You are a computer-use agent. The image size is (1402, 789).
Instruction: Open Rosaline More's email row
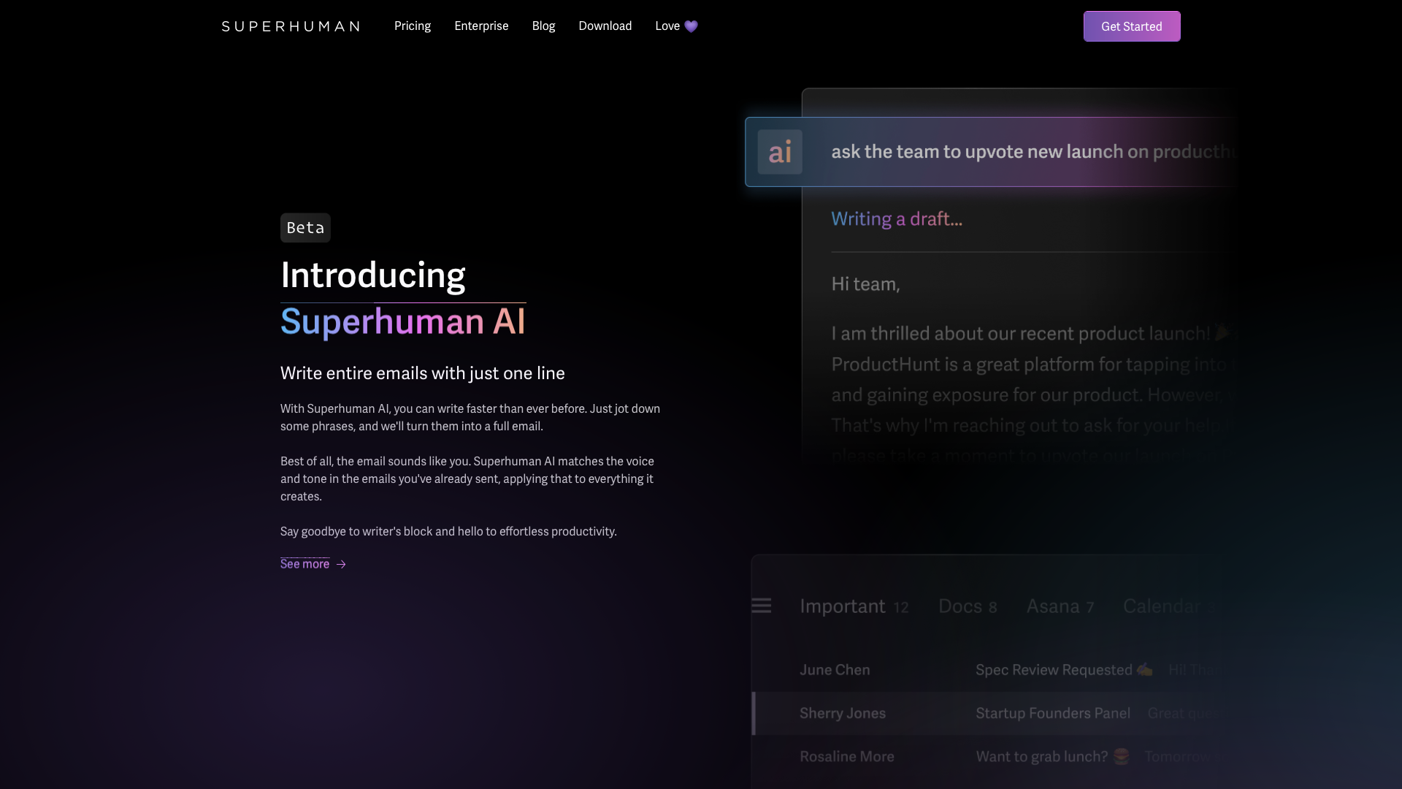995,757
